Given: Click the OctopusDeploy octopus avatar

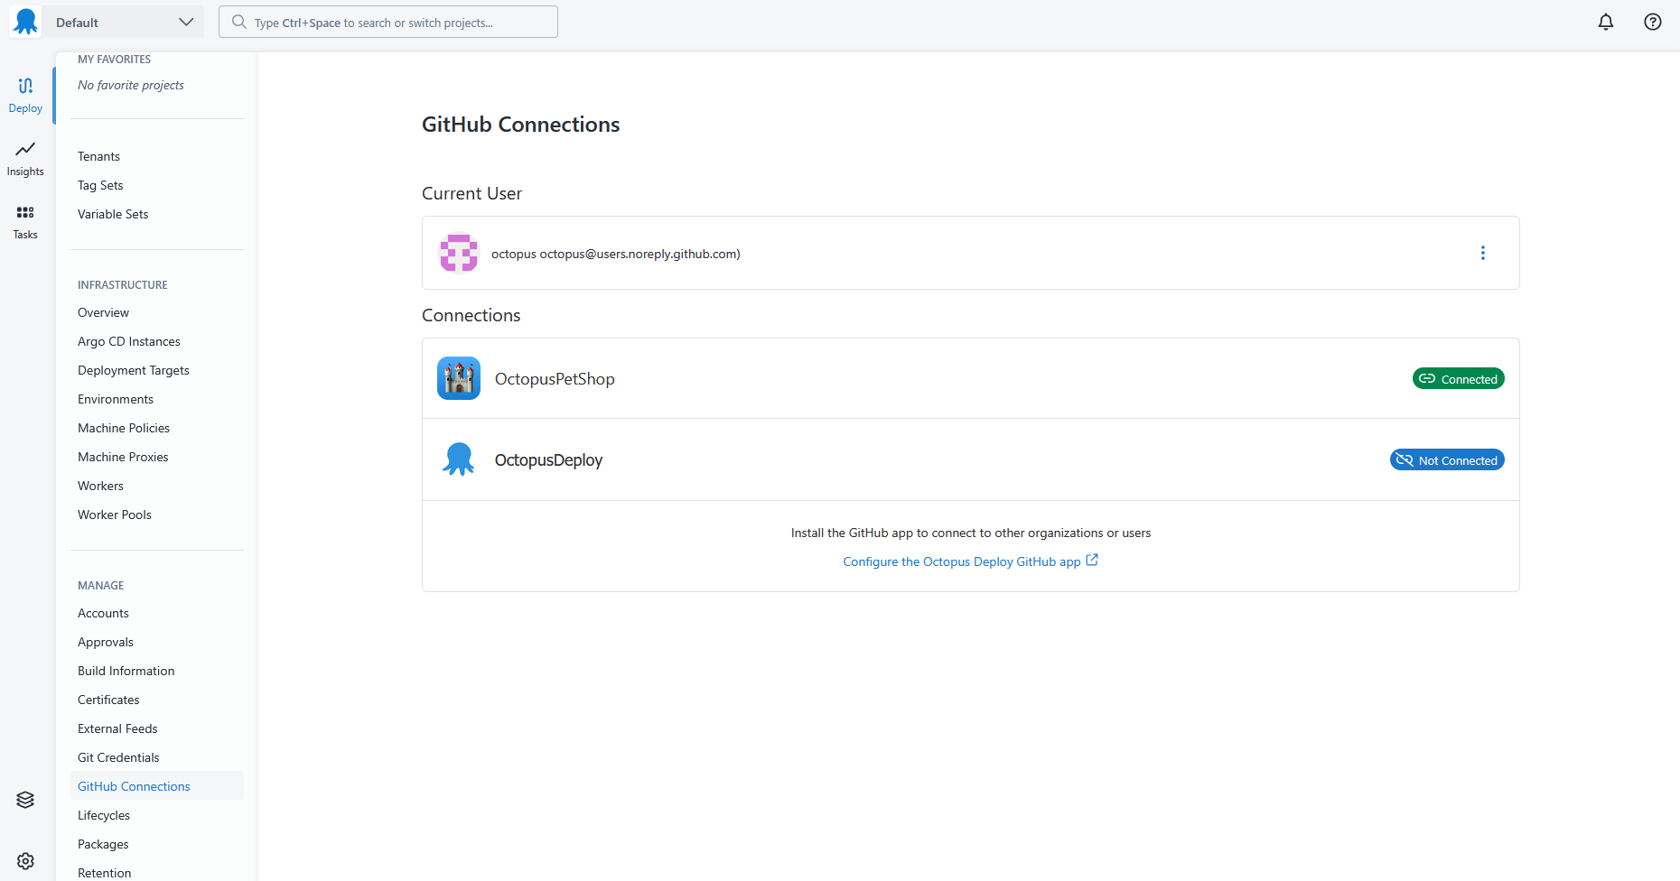Looking at the screenshot, I should point(459,459).
